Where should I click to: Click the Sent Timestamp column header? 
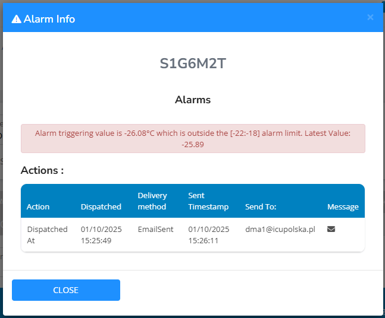click(208, 201)
